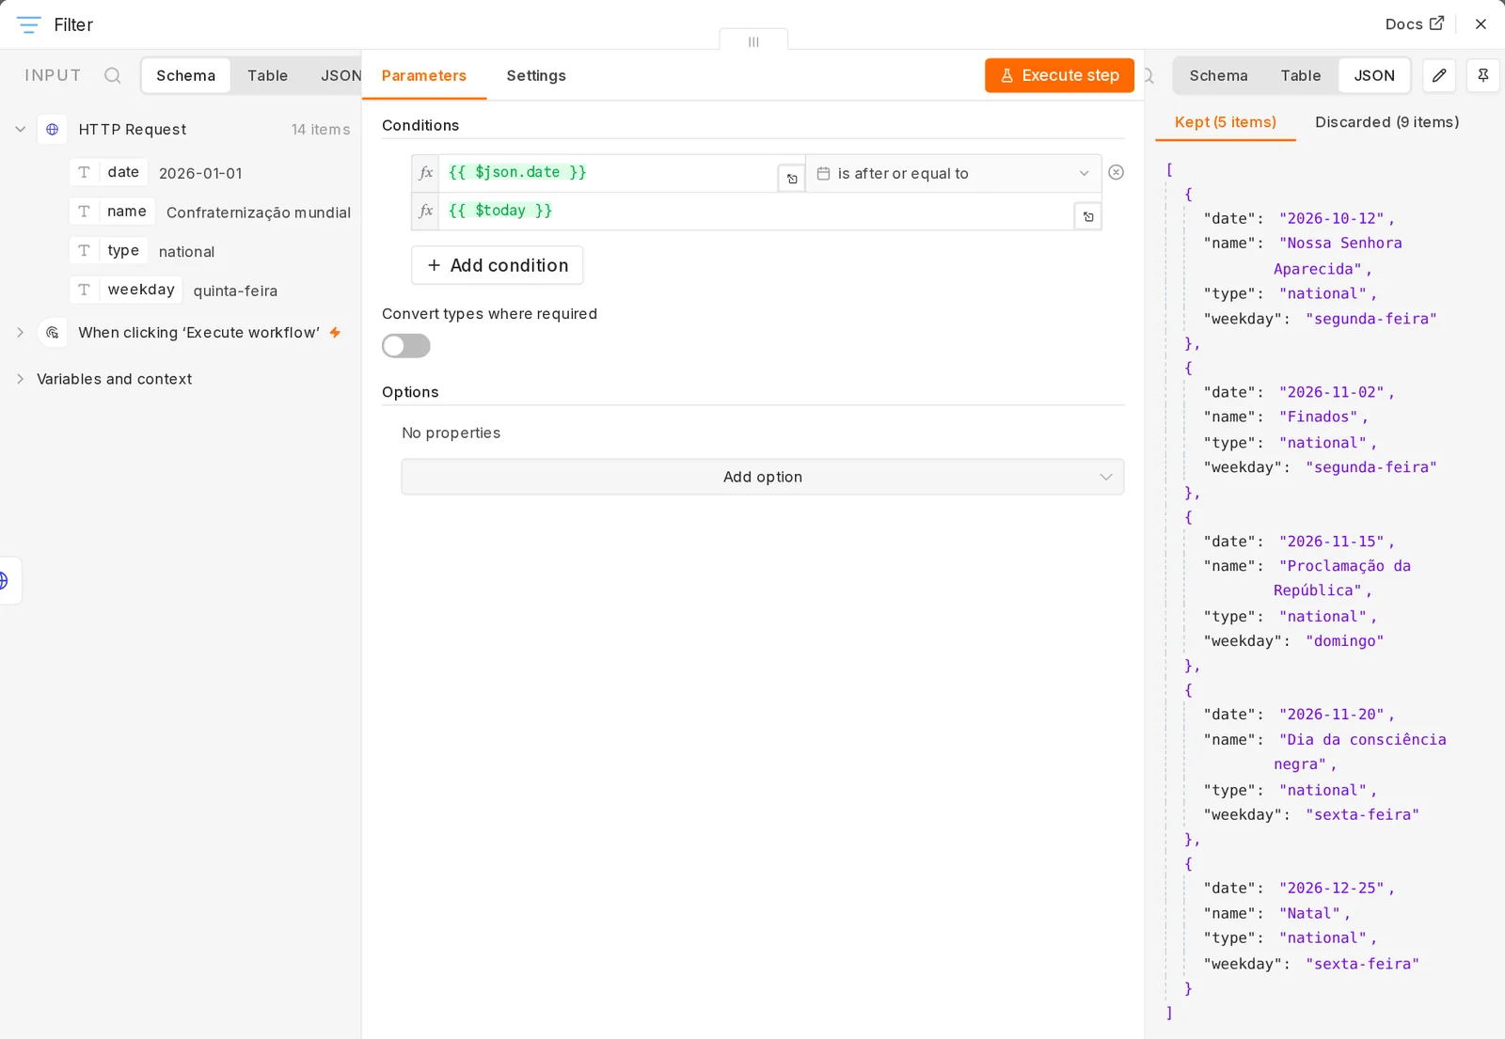Switch input view to Table tab

267,75
